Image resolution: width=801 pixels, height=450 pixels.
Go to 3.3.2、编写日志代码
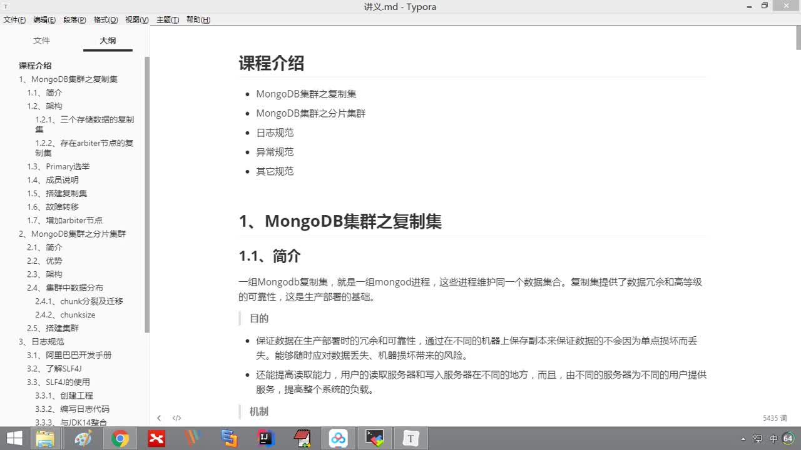click(72, 409)
